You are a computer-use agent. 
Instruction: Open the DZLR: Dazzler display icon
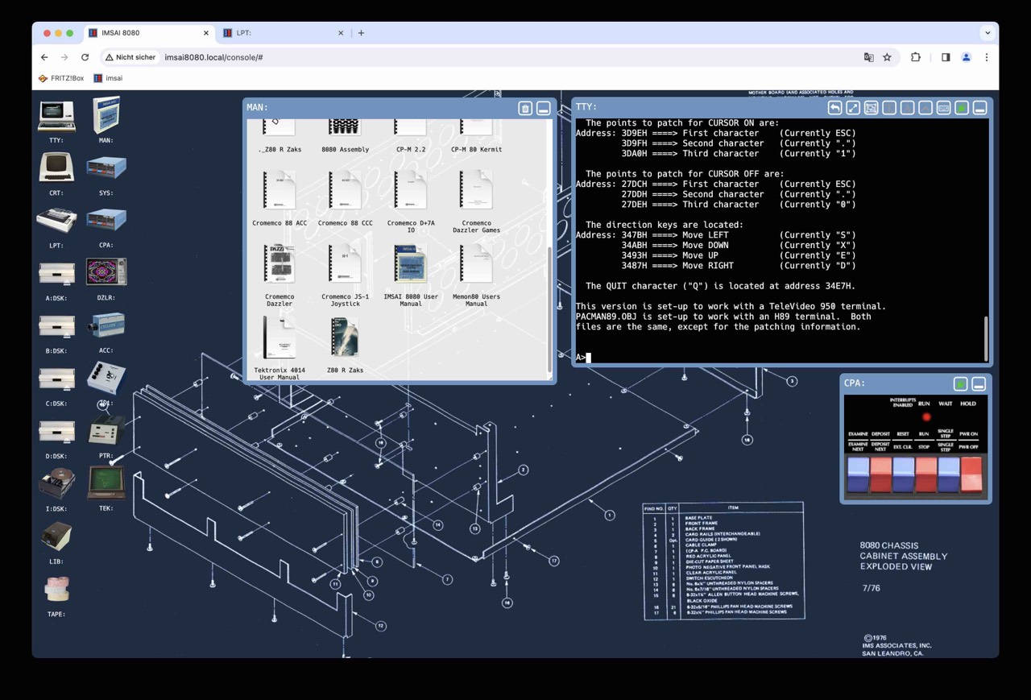click(x=106, y=272)
